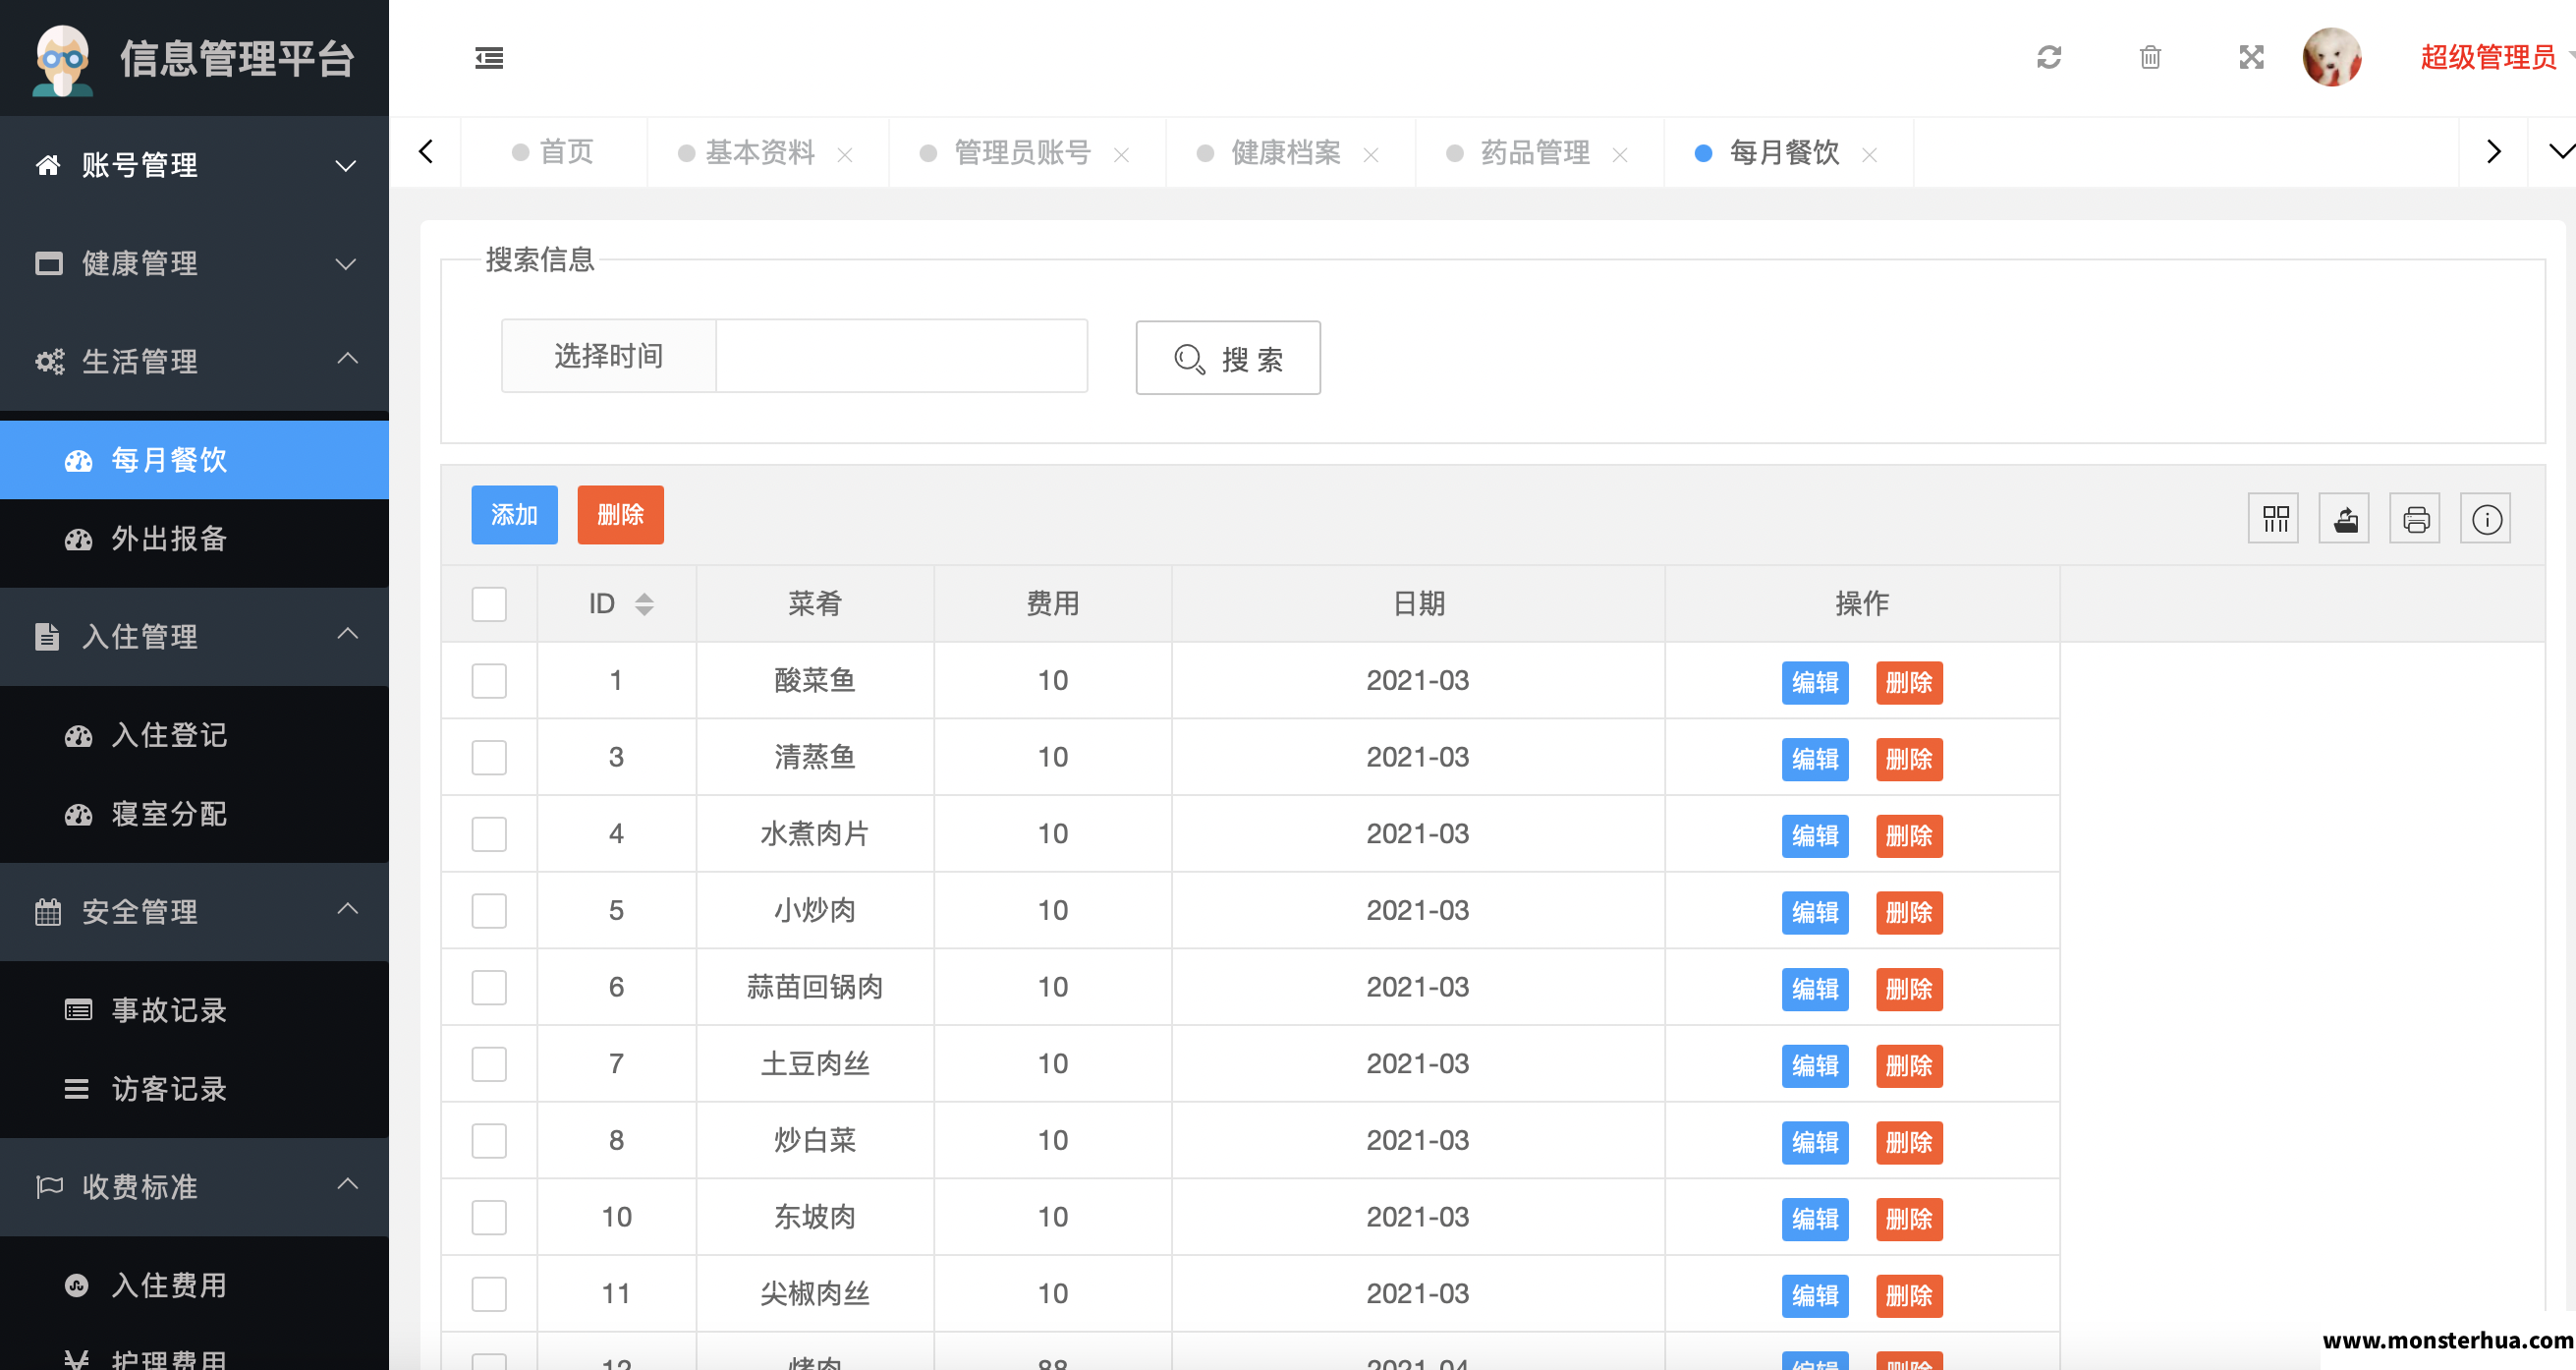Tick the checkbox for row 清蒸鱼

(489, 758)
